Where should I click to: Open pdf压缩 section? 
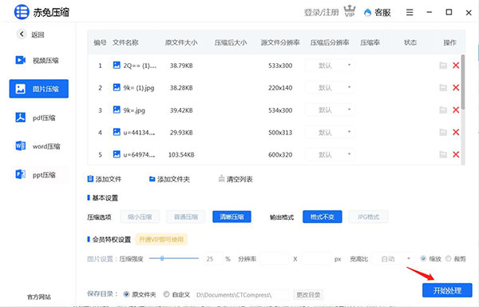pos(39,118)
